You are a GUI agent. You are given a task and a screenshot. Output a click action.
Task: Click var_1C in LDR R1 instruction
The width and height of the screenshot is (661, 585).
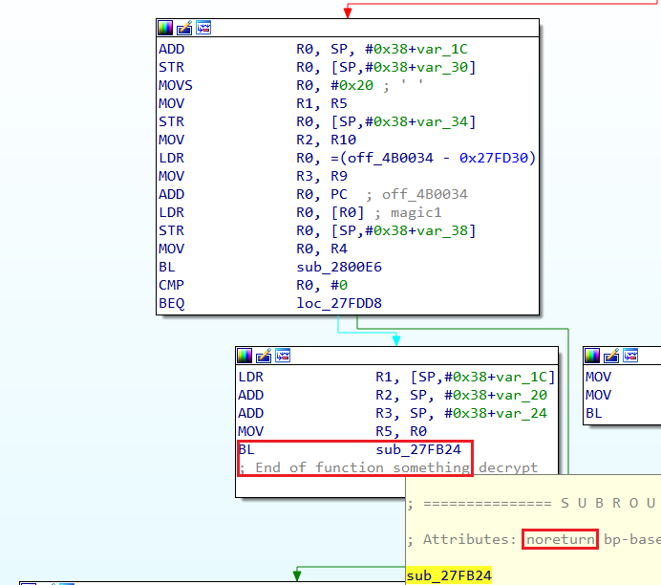(x=521, y=377)
